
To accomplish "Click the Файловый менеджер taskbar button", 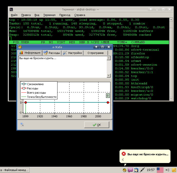I will (x=15, y=170).
